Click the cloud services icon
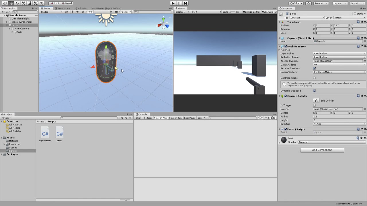The image size is (367, 206). (x=309, y=3)
